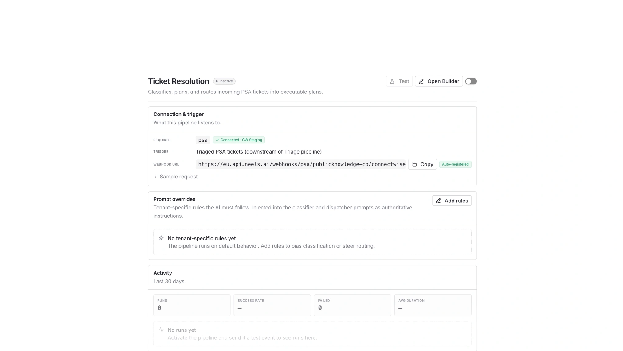623x351 pixels.
Task: Click the Auto-registered badge
Action: click(x=455, y=164)
